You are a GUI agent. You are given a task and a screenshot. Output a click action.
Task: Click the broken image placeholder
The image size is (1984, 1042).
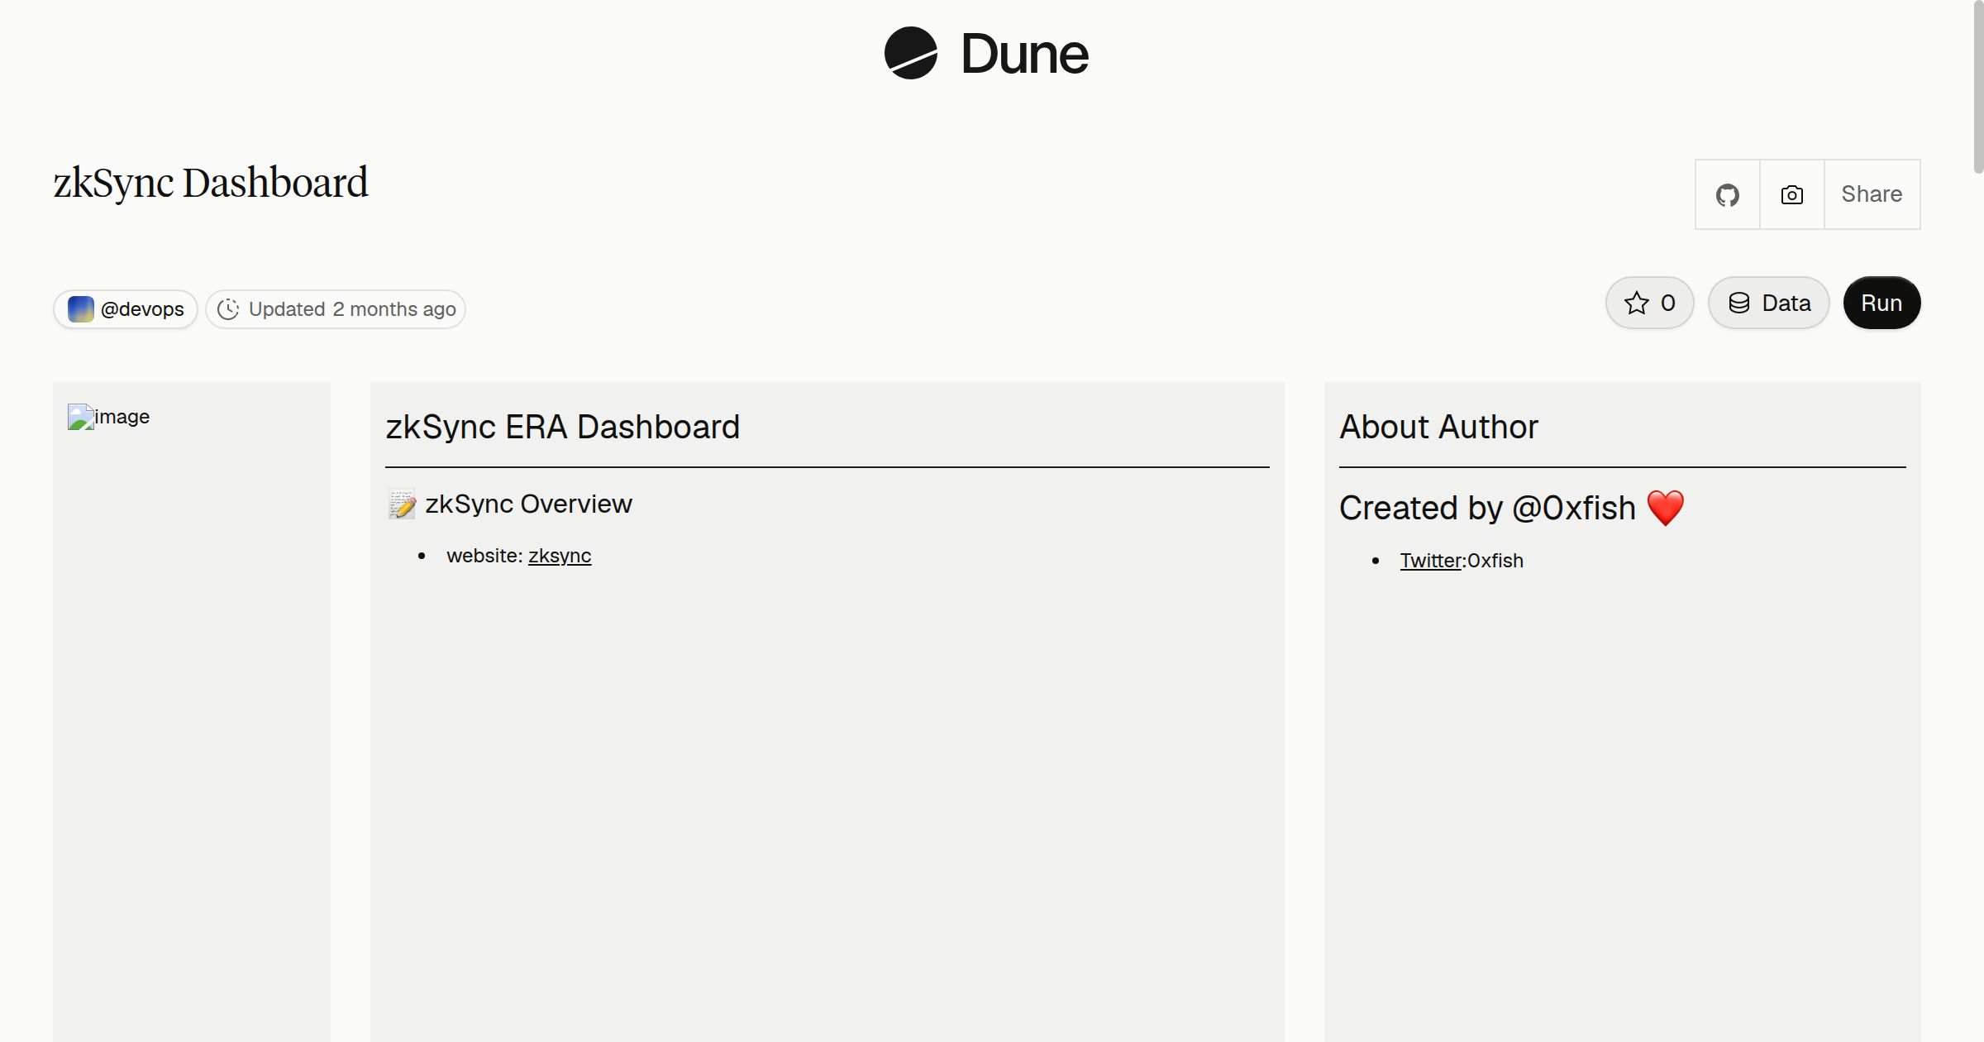pos(108,417)
